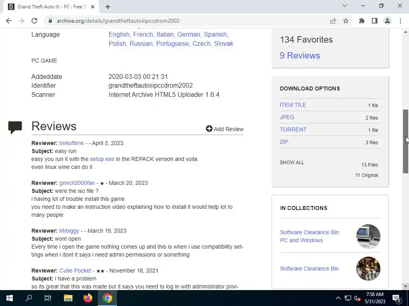The width and height of the screenshot is (409, 306).
Task: Launch File Explorer from the taskbar
Action: click(x=68, y=298)
